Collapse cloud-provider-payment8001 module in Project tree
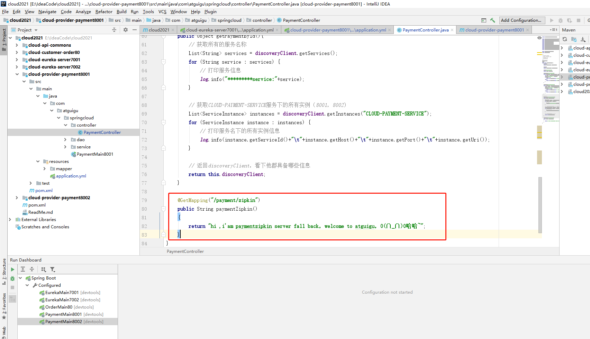The image size is (590, 339). click(17, 74)
